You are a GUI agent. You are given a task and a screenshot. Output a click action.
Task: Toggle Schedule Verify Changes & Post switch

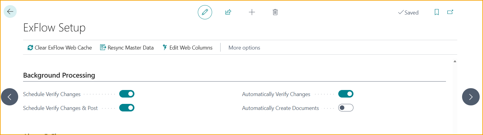(x=127, y=108)
